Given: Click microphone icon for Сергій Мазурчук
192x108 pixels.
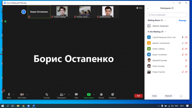Looking at the screenshot, I should 183,37.
